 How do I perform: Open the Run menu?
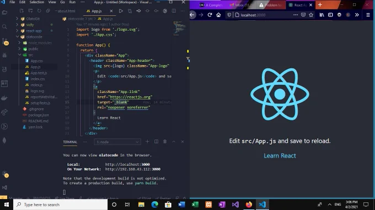pyautogui.click(x=72, y=2)
